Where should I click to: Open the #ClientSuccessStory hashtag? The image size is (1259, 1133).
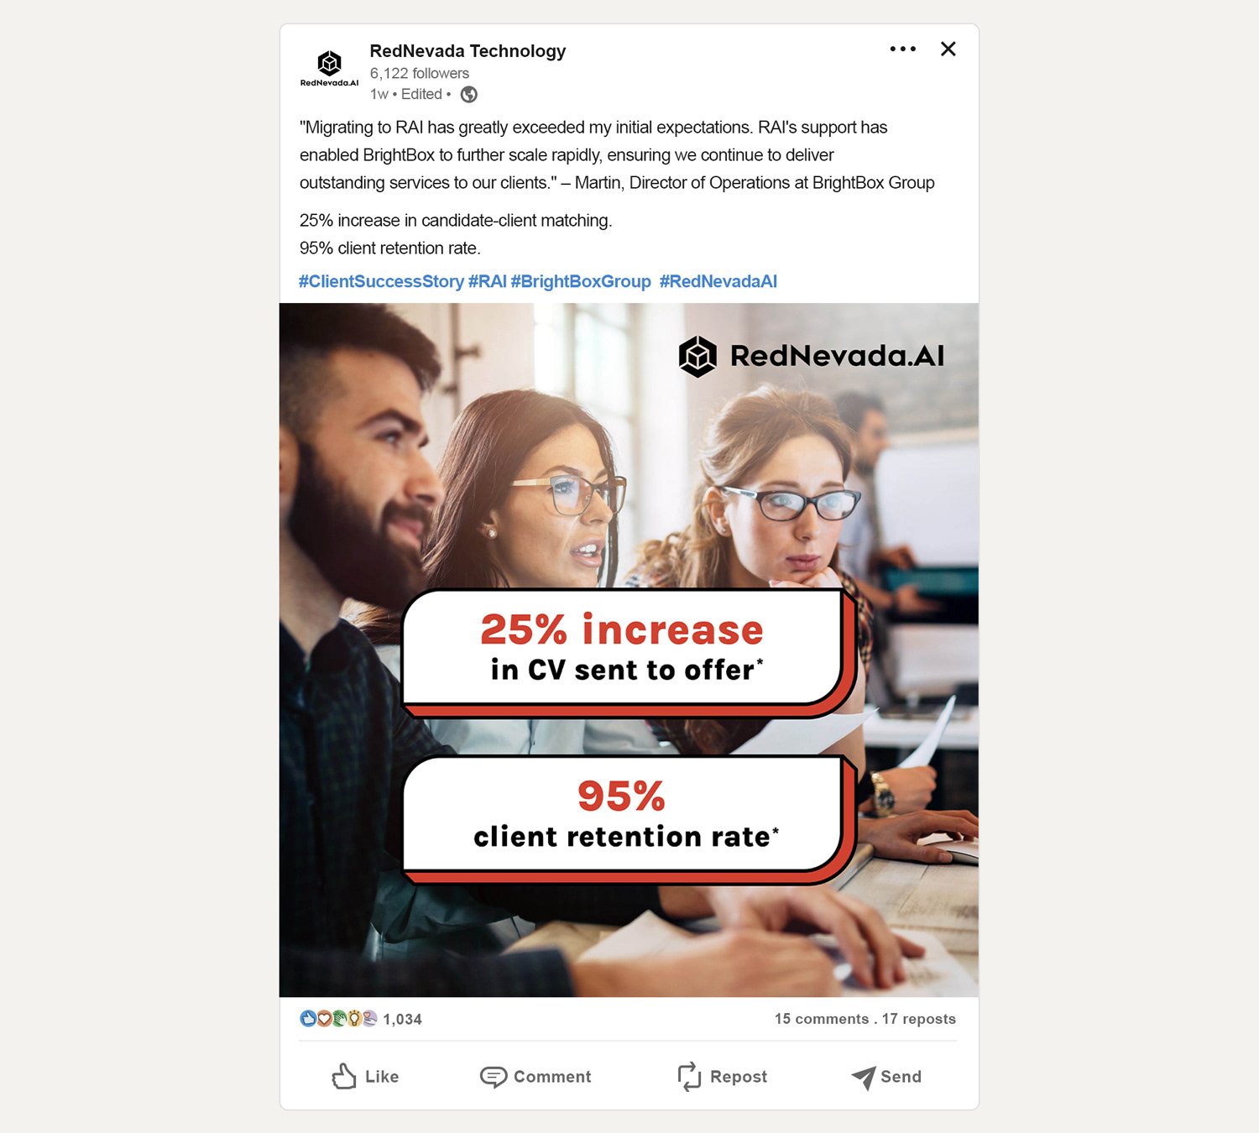381,282
